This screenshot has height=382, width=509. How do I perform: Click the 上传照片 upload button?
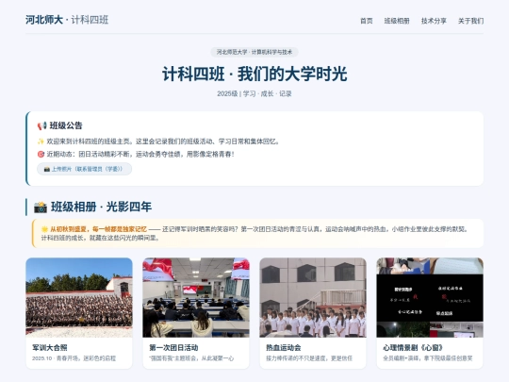point(85,169)
